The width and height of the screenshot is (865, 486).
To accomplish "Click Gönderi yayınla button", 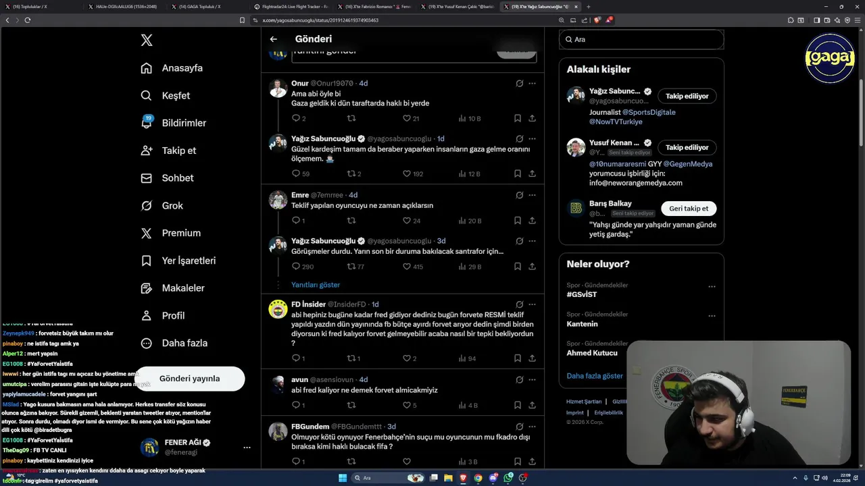I will [x=189, y=379].
